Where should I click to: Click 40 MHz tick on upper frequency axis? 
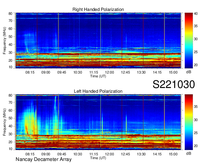click(x=10, y=45)
